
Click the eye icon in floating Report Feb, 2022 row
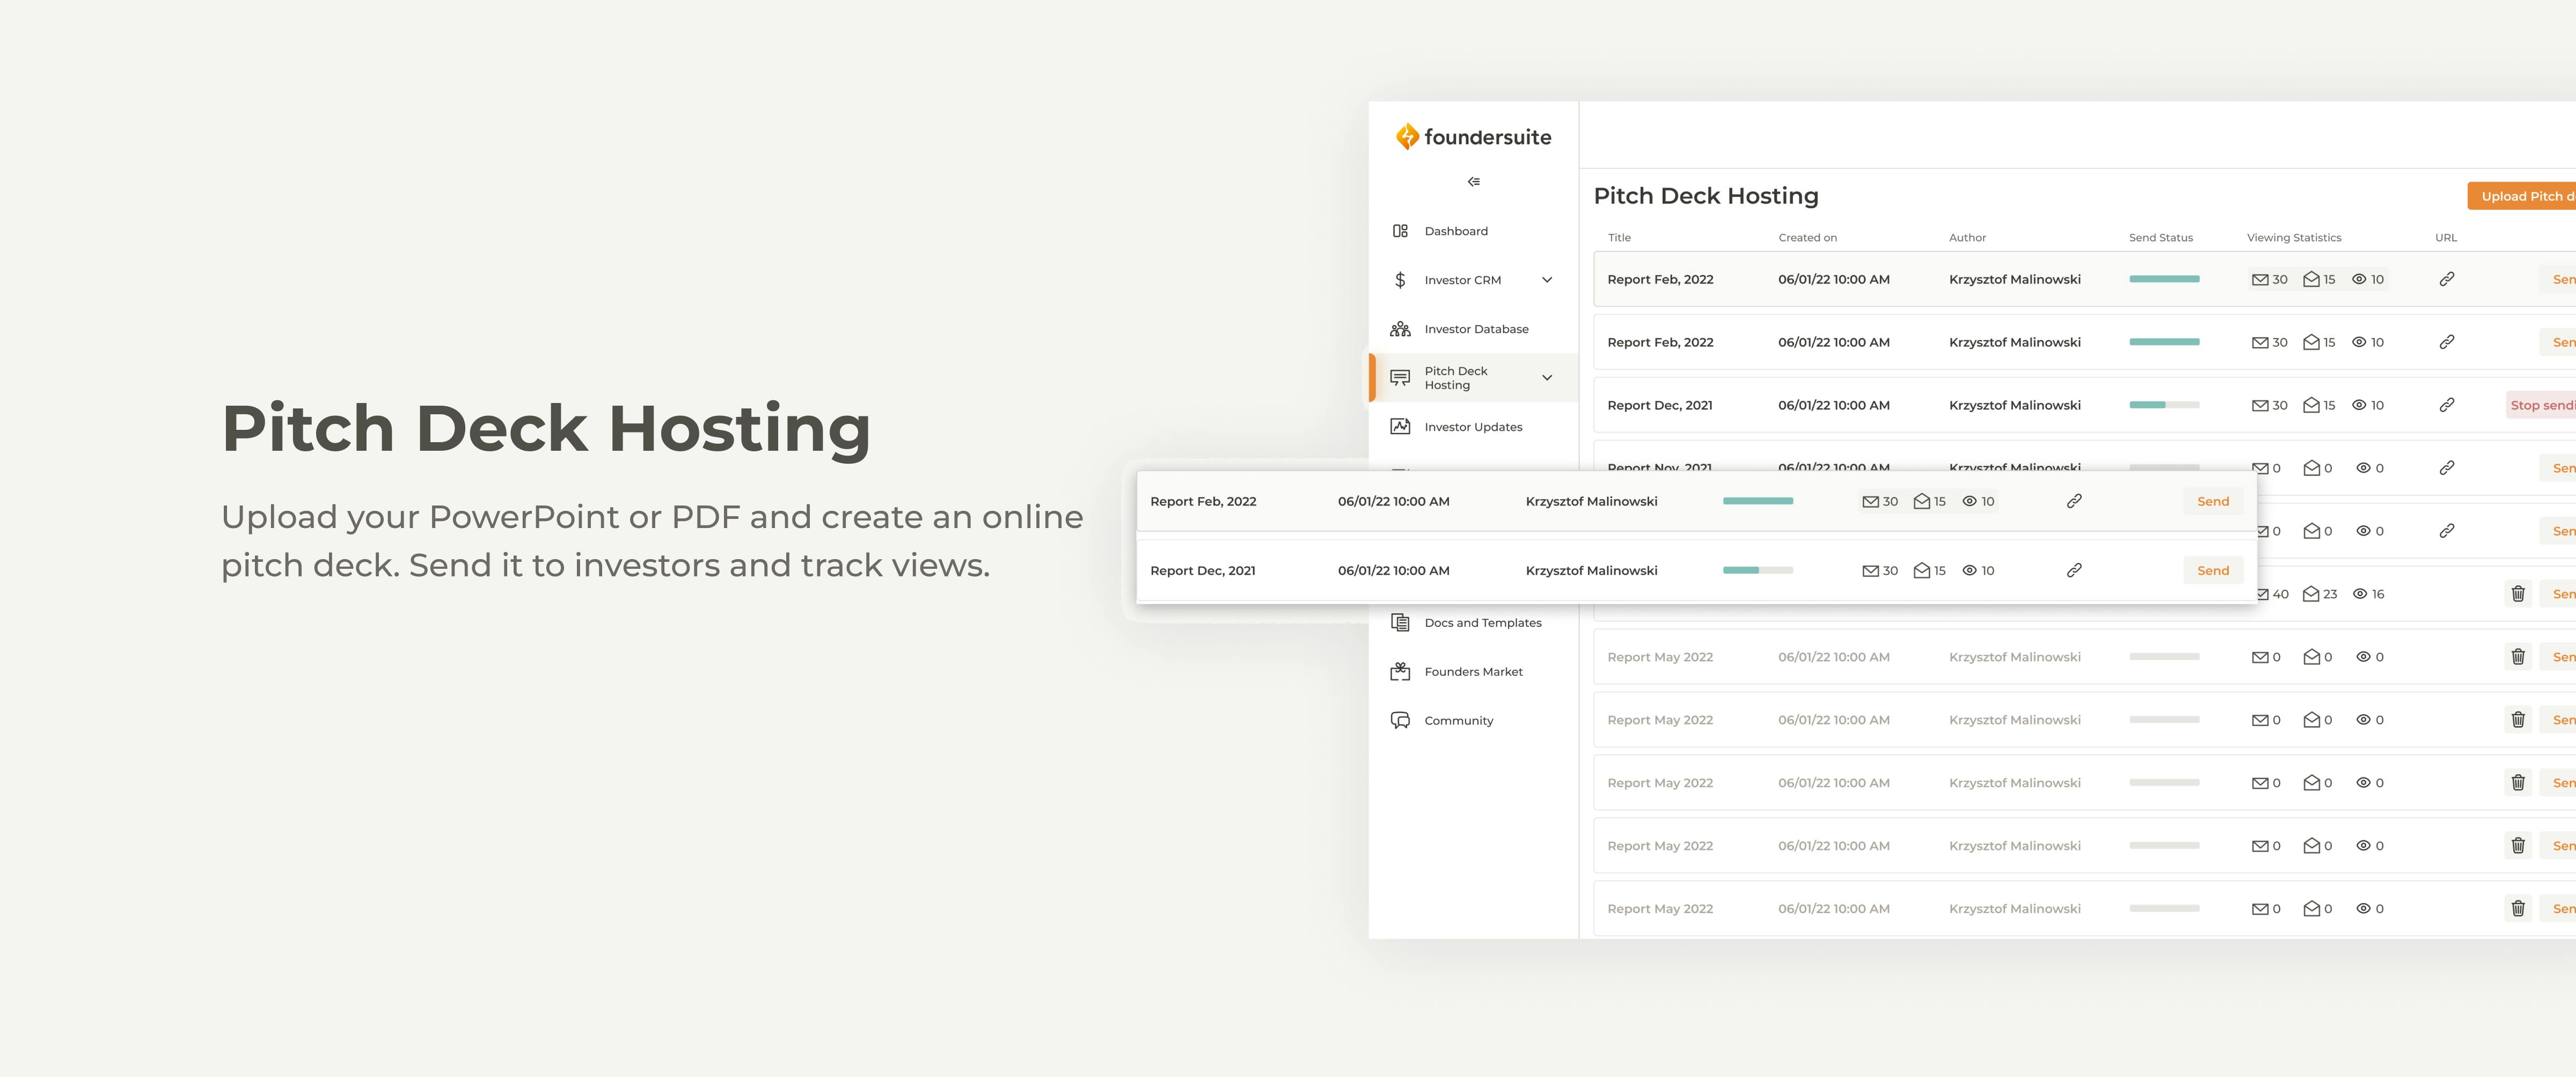(x=1970, y=501)
